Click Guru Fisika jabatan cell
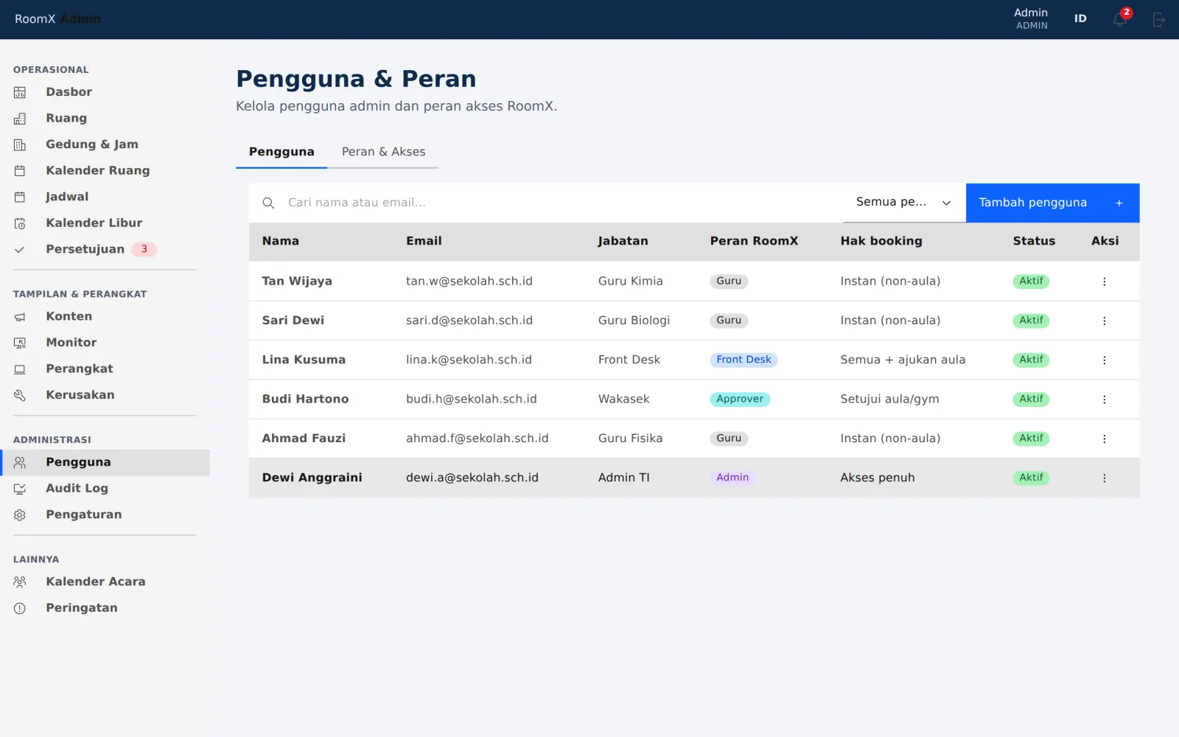This screenshot has height=737, width=1179. 630,439
